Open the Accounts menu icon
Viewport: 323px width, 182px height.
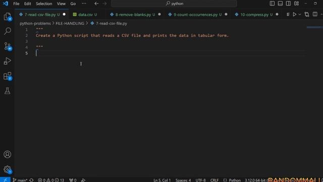point(8,154)
